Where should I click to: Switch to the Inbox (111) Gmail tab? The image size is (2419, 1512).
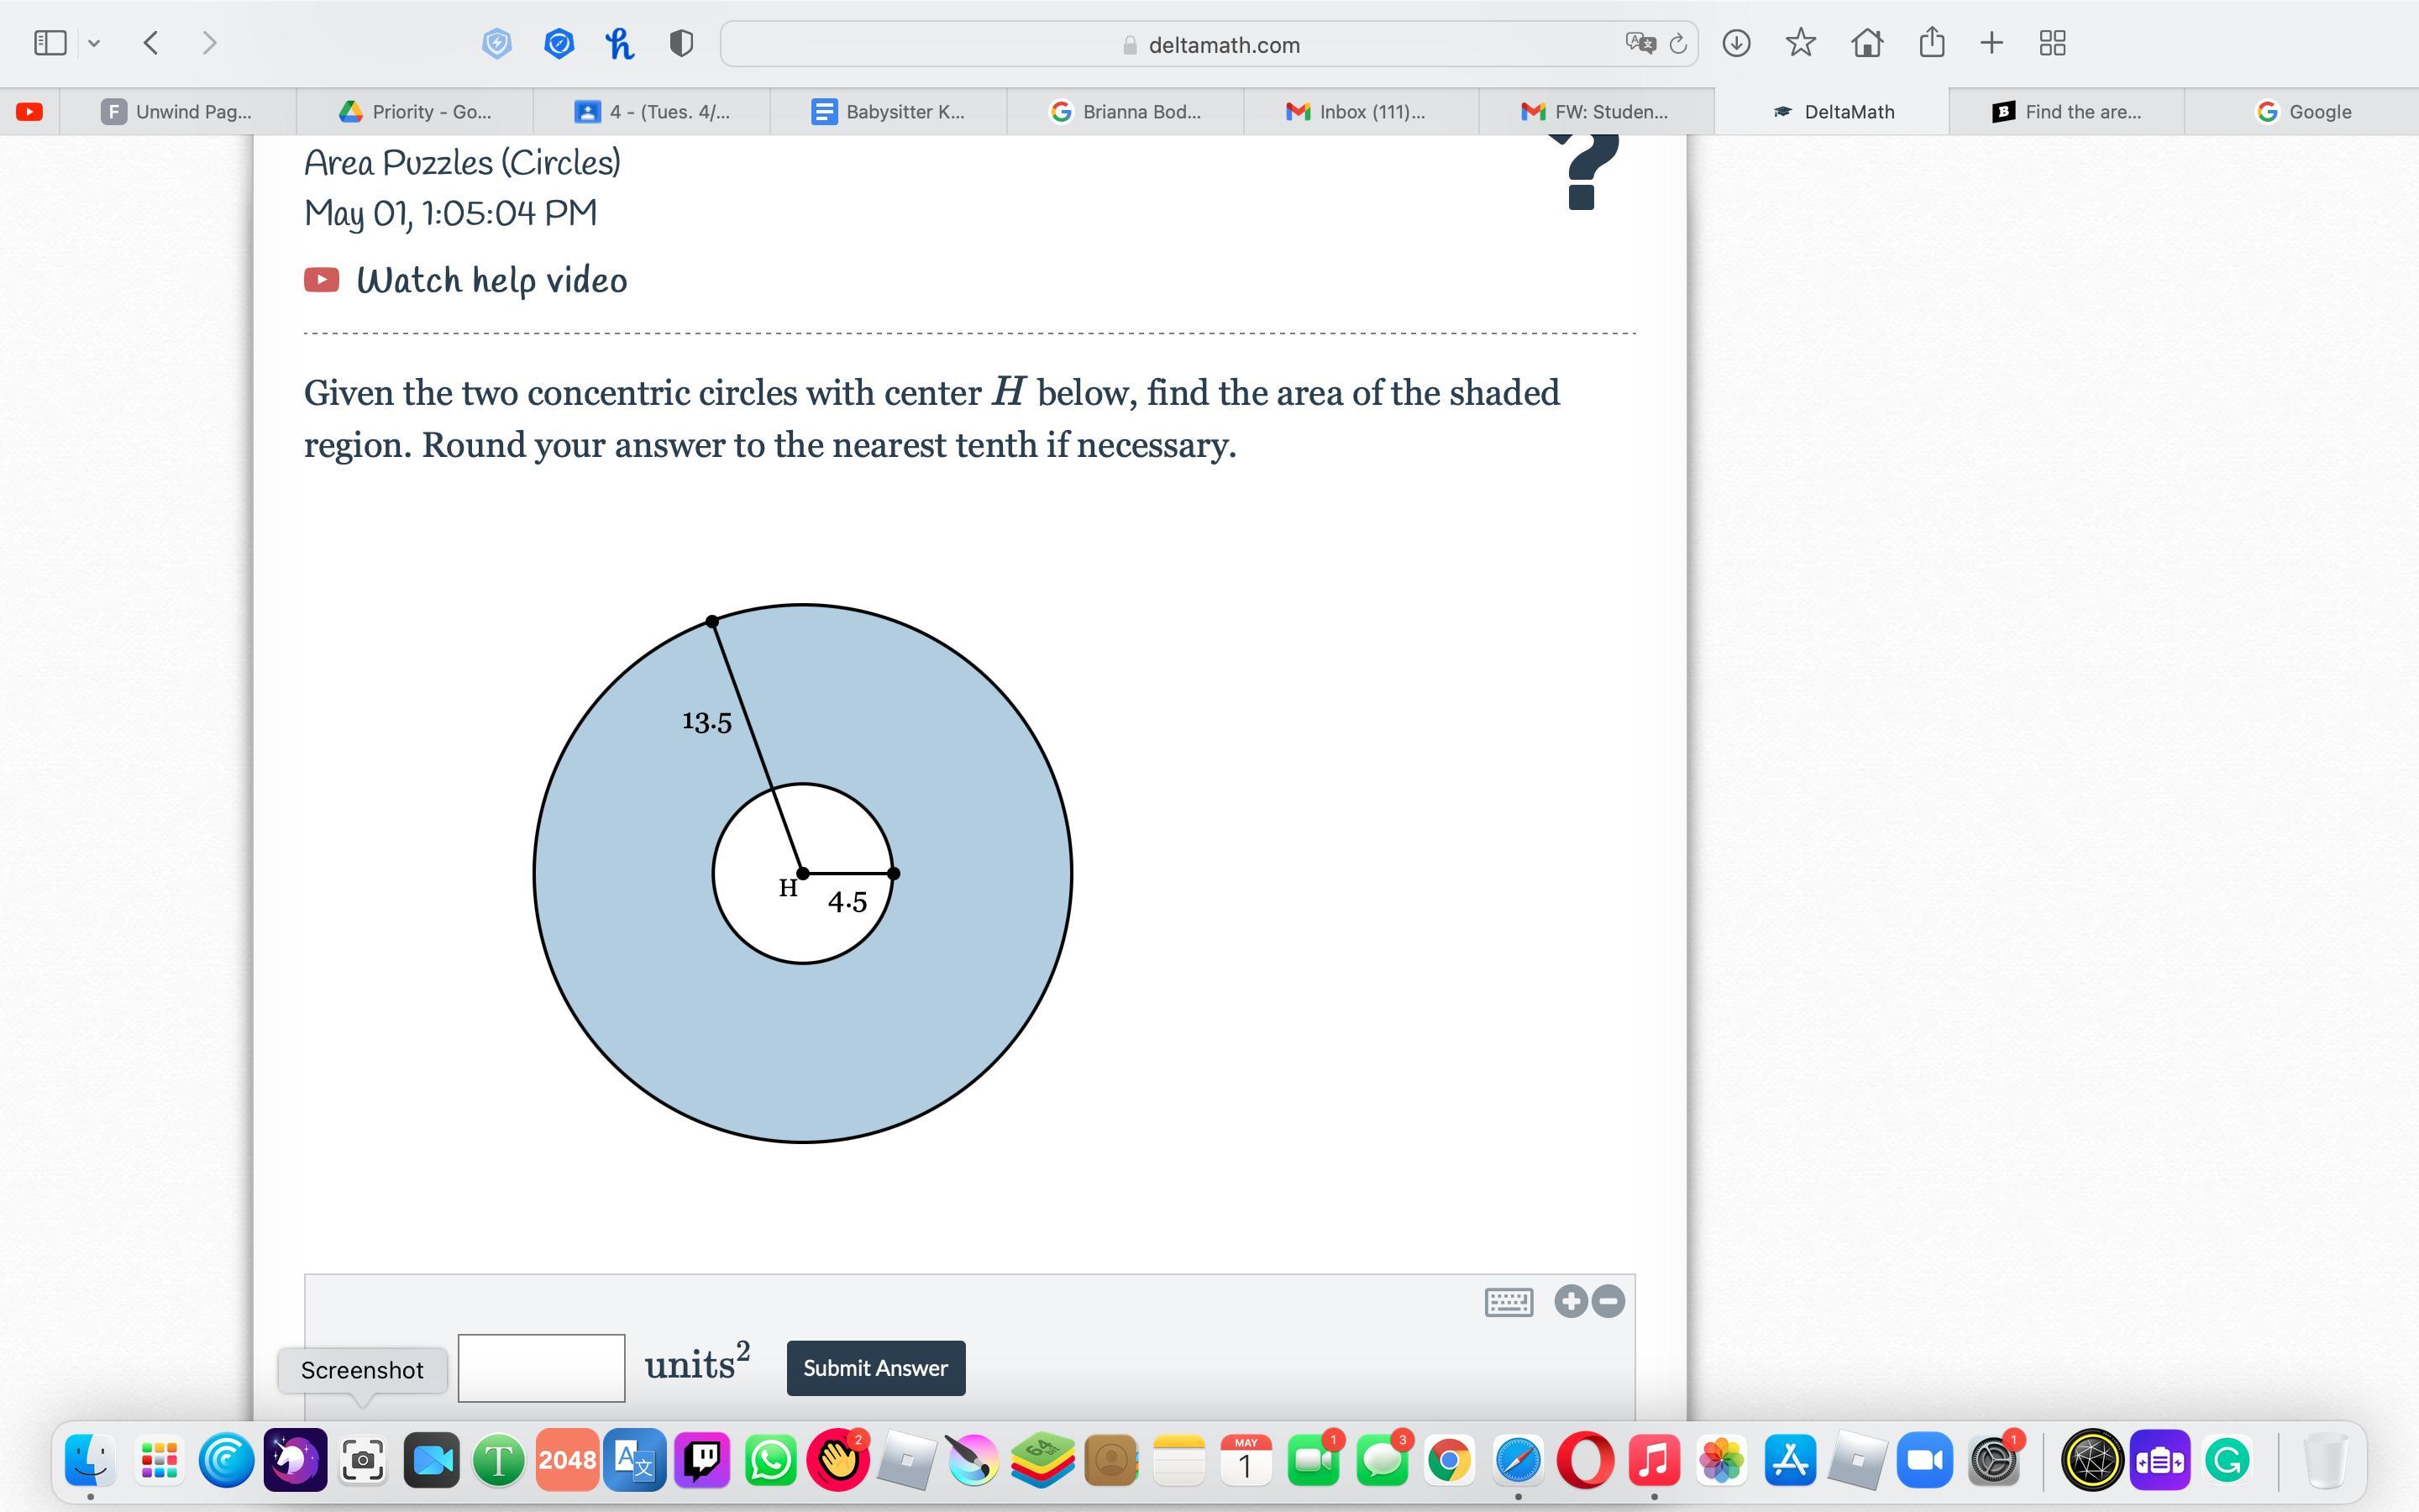tap(1360, 112)
